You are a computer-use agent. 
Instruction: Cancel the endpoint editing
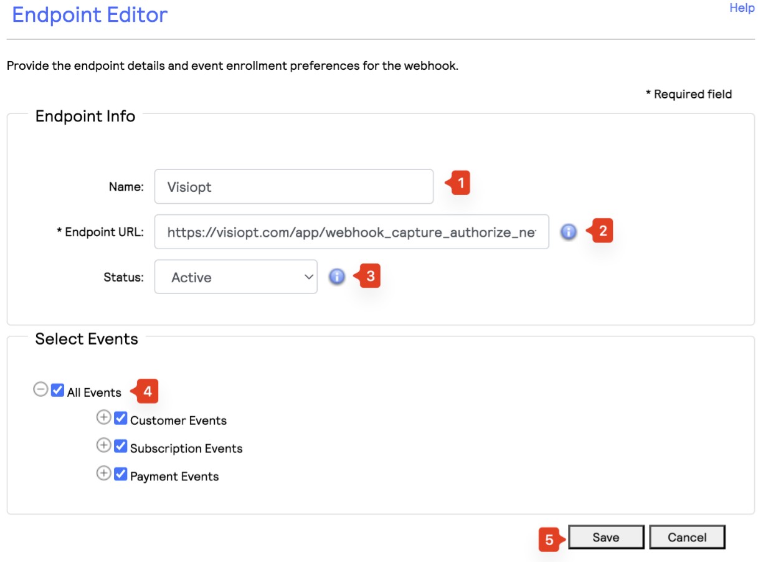coord(687,537)
